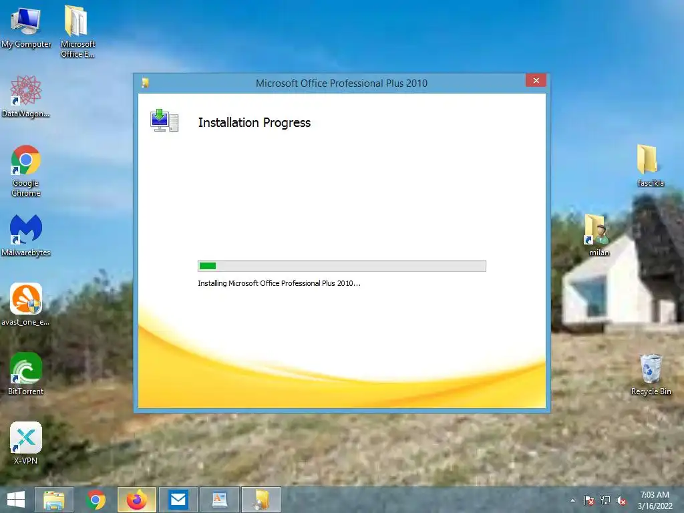Select the Recycle Bin icon
The height and width of the screenshot is (513, 684).
tap(651, 374)
